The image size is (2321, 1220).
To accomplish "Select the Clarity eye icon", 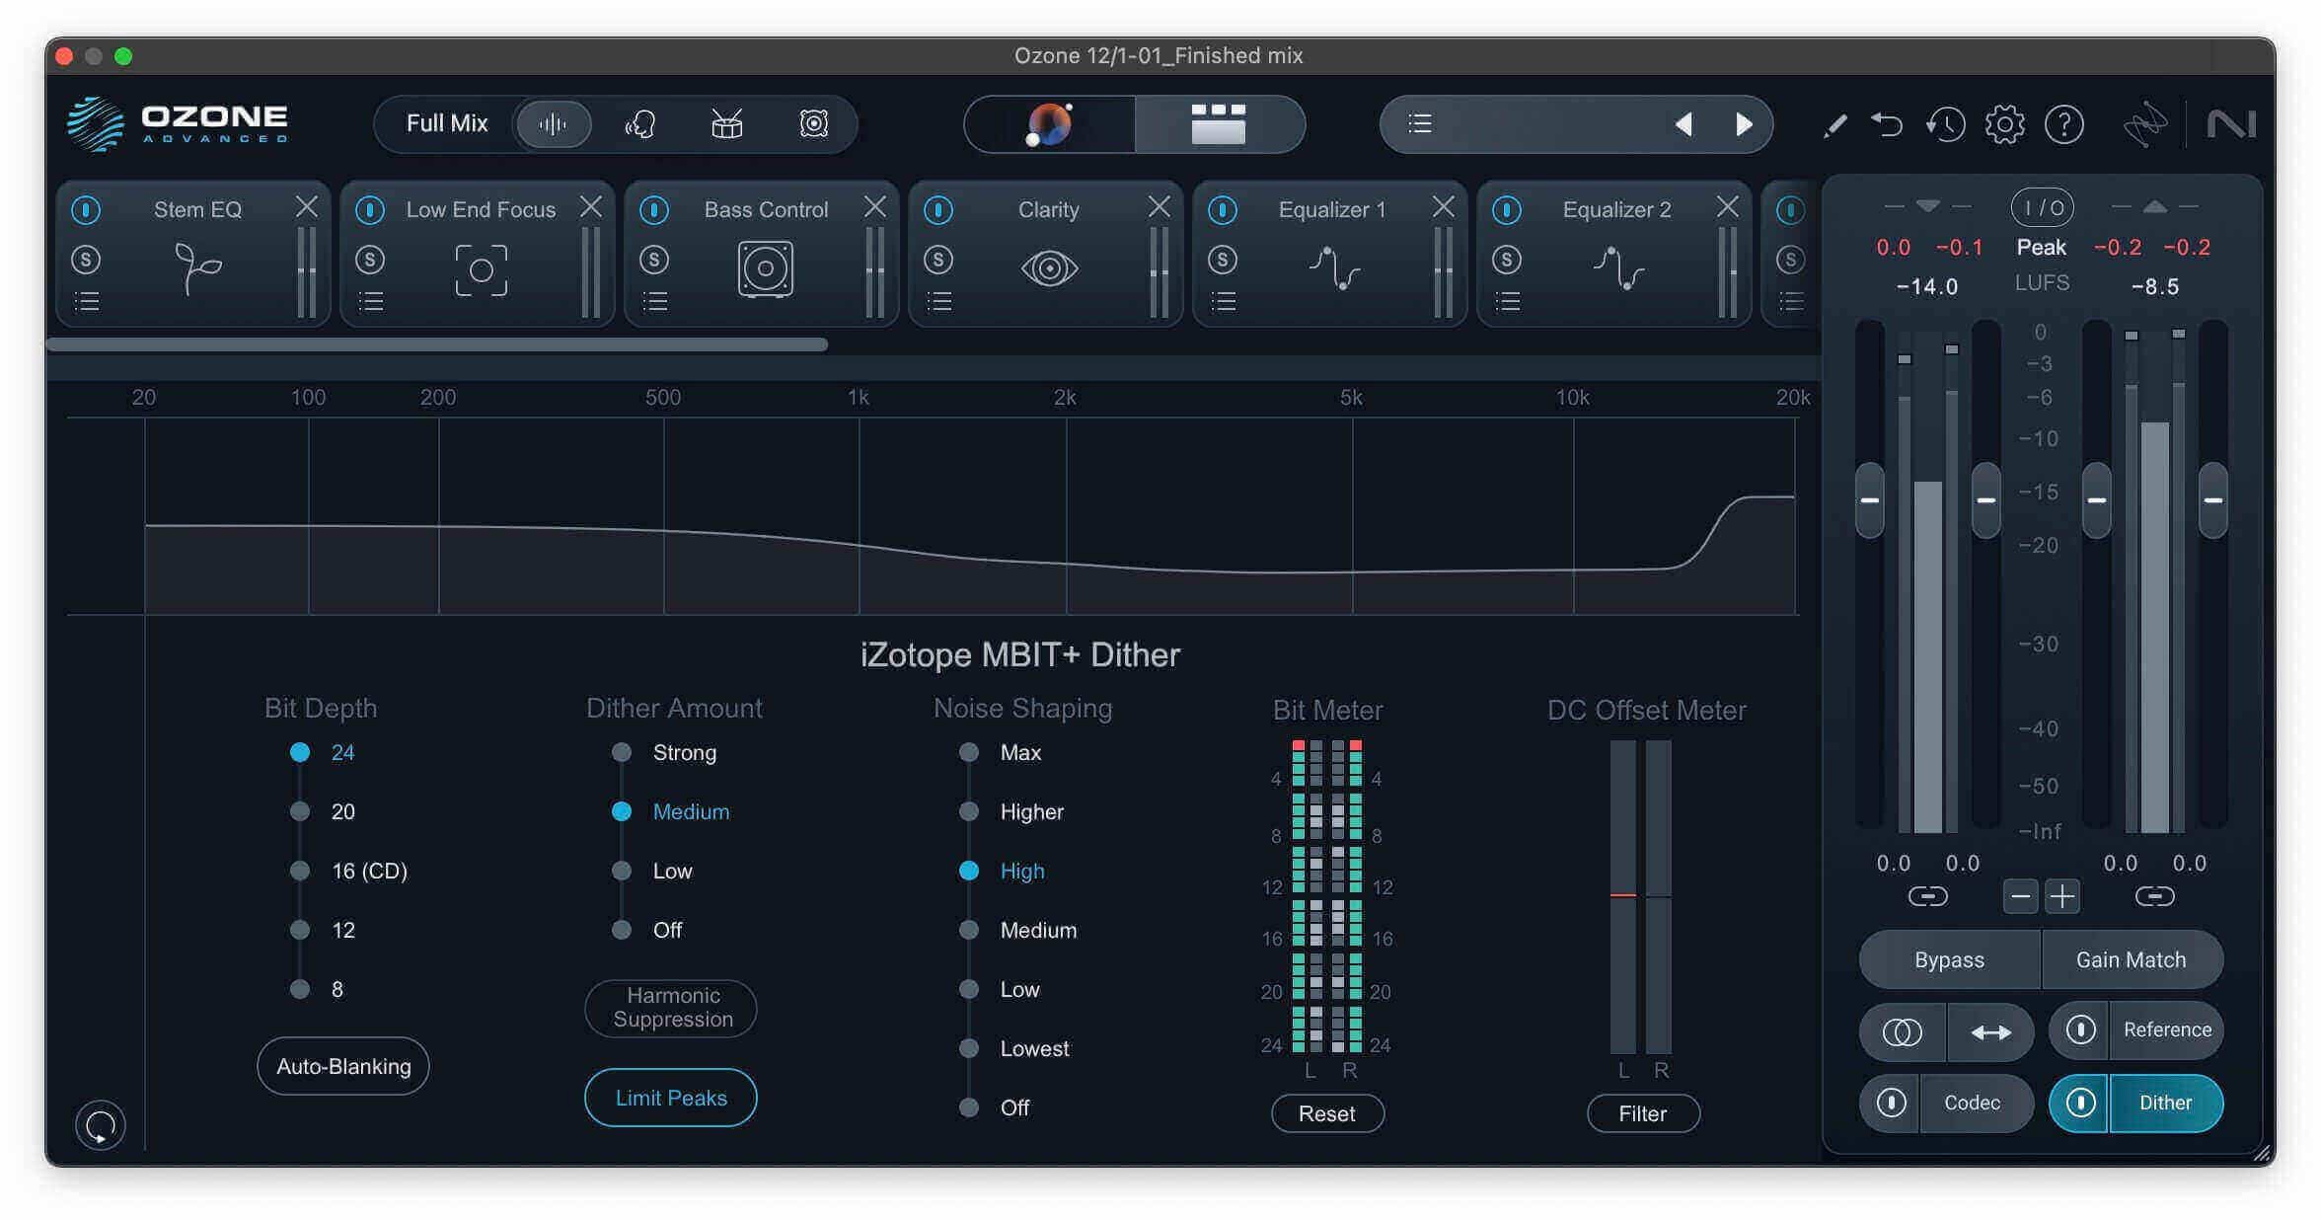I will 1049,268.
